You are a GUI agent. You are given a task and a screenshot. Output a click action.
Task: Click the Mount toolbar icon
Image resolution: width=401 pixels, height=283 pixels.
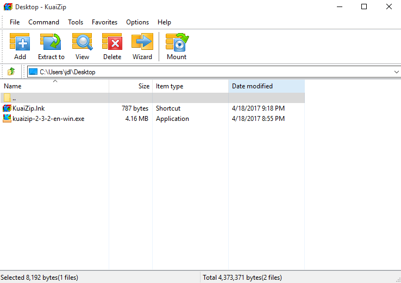tap(177, 42)
